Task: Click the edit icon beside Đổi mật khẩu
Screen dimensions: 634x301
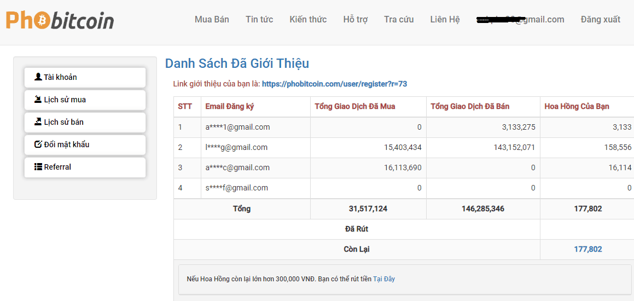Action: (38, 144)
